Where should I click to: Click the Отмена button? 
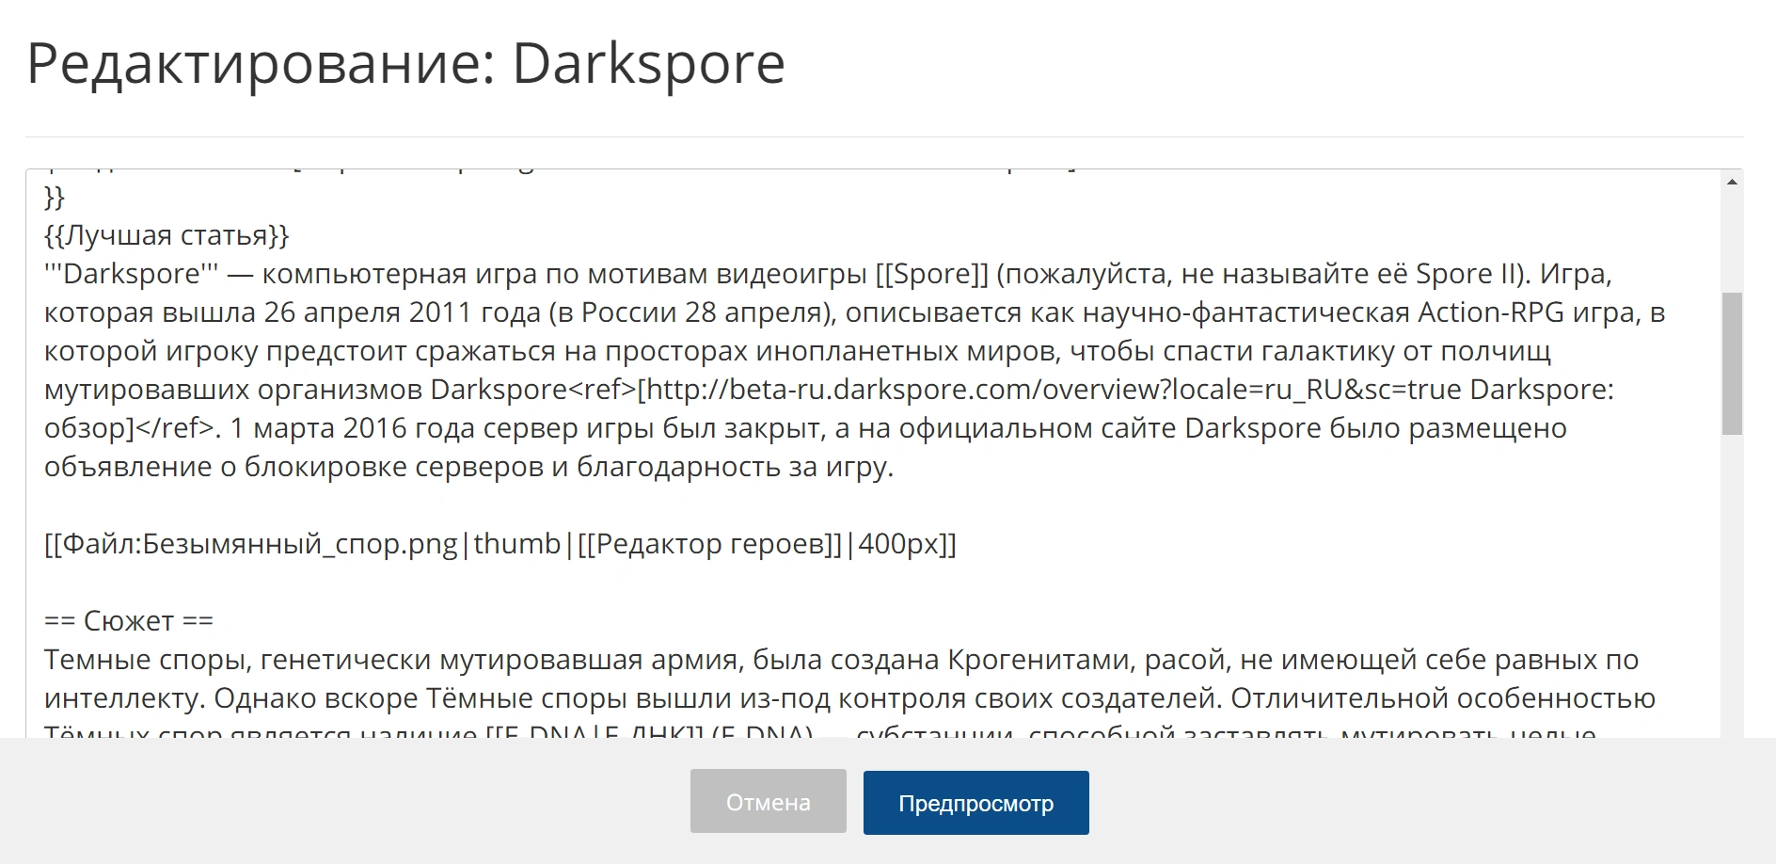[768, 802]
